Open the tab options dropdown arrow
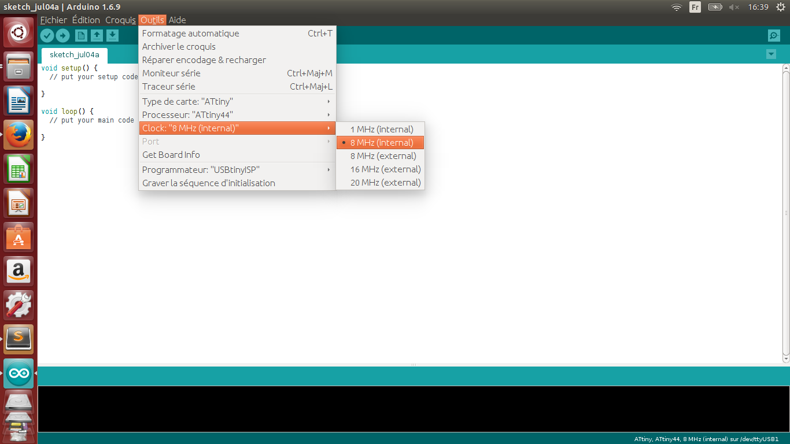The height and width of the screenshot is (444, 790). 771,54
